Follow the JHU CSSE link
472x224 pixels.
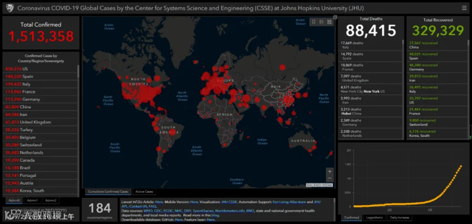pyautogui.click(x=229, y=202)
